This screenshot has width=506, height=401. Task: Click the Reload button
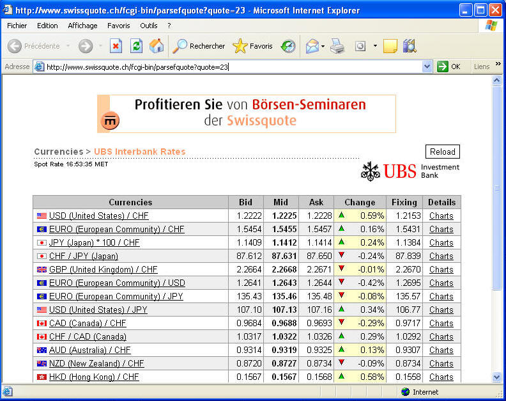pos(442,152)
